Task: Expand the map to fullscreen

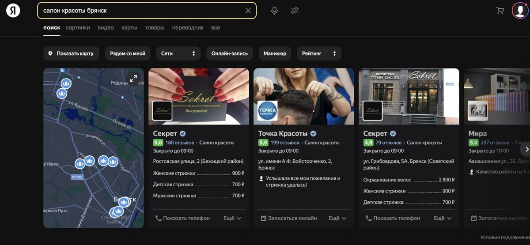Action: point(133,79)
